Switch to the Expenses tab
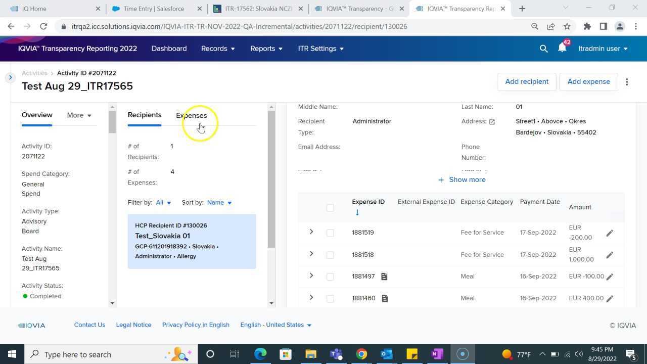The image size is (647, 364). [191, 115]
